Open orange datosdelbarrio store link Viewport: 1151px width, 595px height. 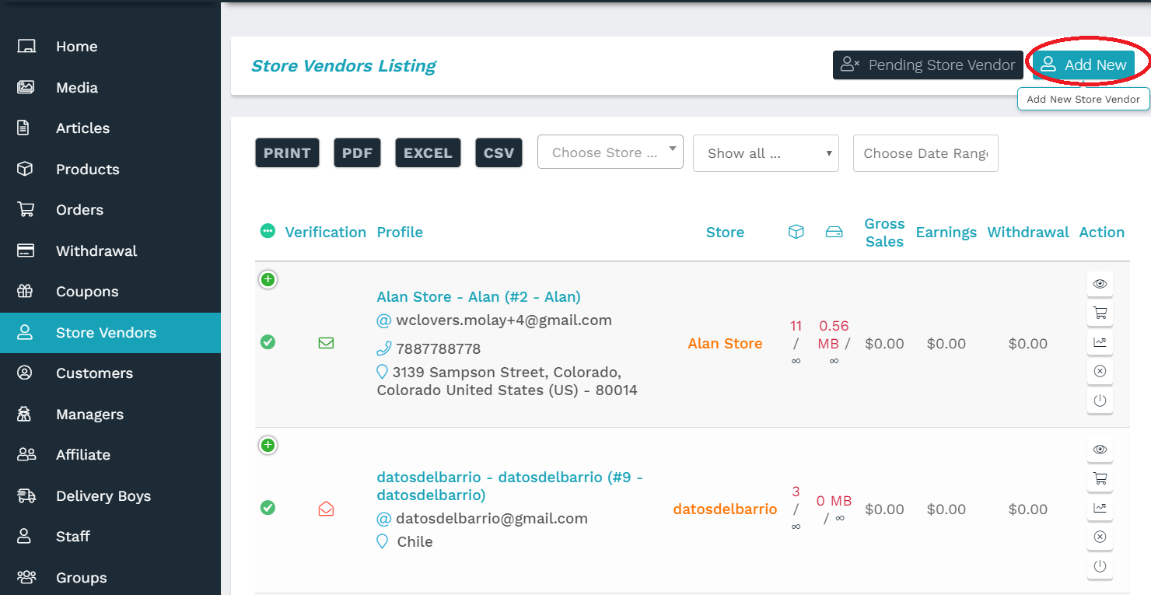pyautogui.click(x=725, y=509)
